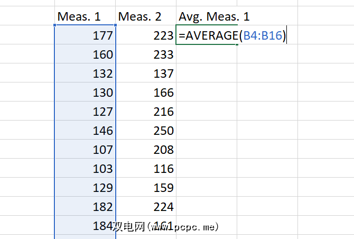Select the cell containing 224
Image resolution: width=354 pixels, height=239 pixels.
click(x=146, y=207)
